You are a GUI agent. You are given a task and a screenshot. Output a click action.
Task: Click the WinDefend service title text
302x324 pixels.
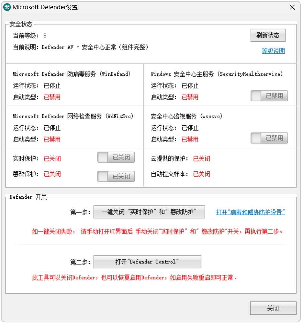pyautogui.click(x=72, y=74)
